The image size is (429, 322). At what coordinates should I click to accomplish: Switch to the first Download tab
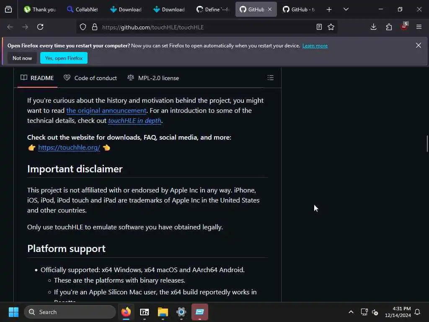pyautogui.click(x=126, y=10)
